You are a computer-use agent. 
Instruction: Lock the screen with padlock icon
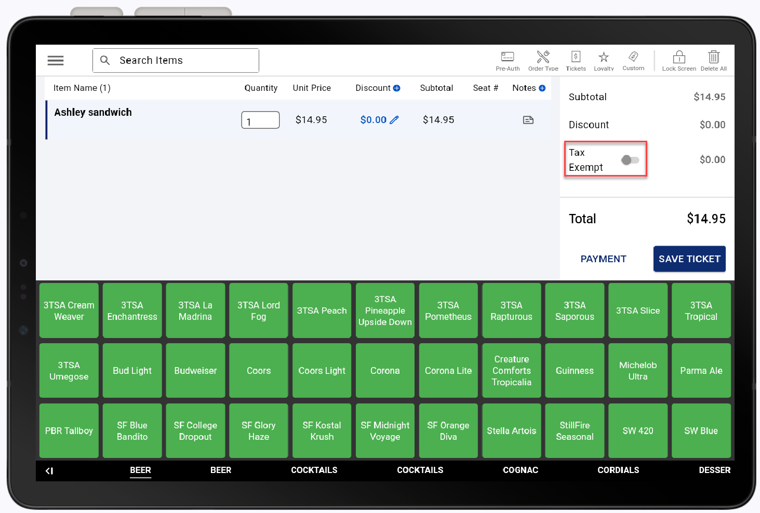point(679,57)
